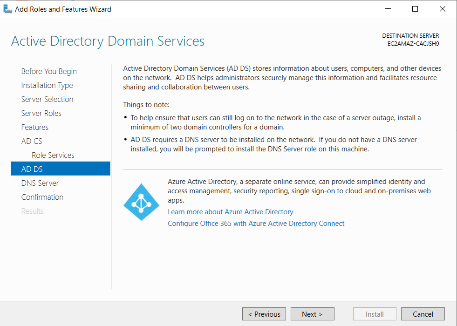Click the highlighted AD DS step
Viewport: 457px width, 326px height.
pos(32,169)
